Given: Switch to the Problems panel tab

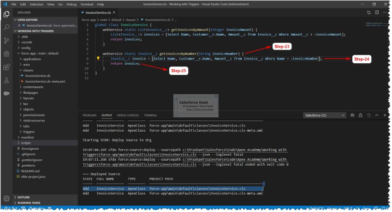Looking at the screenshot, I should [x=89, y=115].
